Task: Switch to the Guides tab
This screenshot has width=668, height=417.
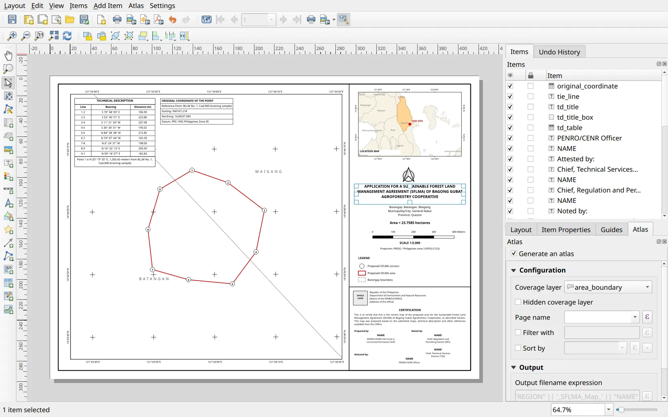Action: click(611, 230)
